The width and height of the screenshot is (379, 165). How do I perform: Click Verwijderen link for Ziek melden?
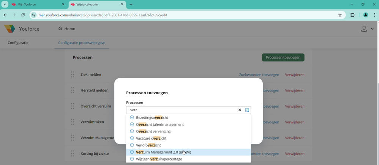[x=294, y=75]
